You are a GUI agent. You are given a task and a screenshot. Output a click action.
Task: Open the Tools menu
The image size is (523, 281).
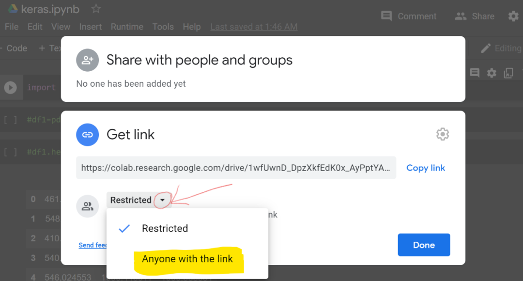click(163, 27)
